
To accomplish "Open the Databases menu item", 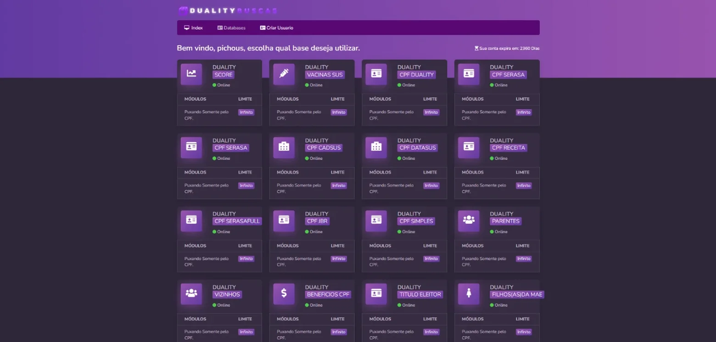I will pyautogui.click(x=231, y=28).
